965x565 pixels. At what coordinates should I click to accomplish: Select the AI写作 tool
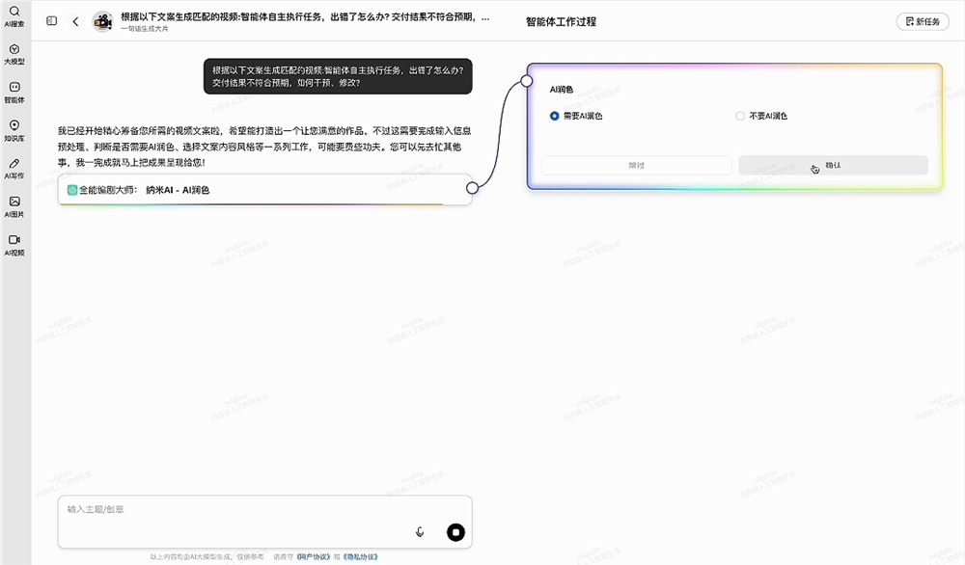coord(14,169)
